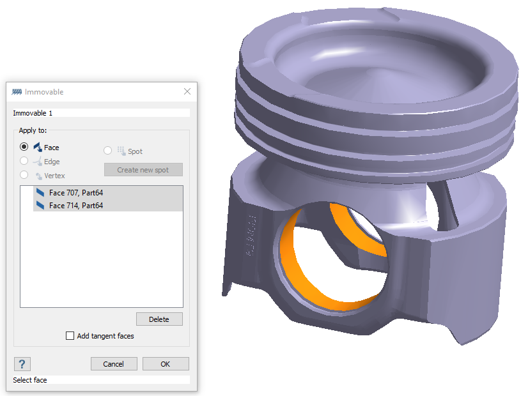The width and height of the screenshot is (521, 396).
Task: Click the Immovable 1 name field
Action: [x=101, y=113]
